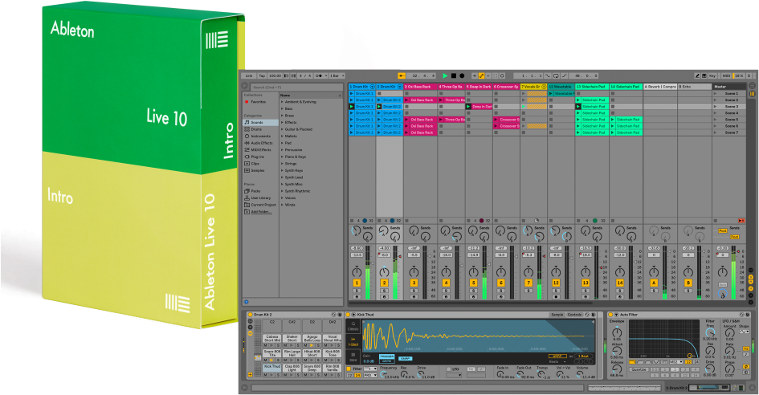This screenshot has width=759, height=395.
Task: Solo track 4 with its S button
Action: (447, 291)
